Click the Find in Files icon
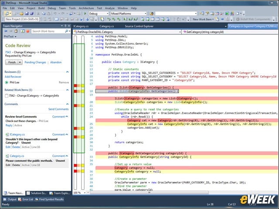The height and width of the screenshot is (209, 279). (x=152, y=13)
